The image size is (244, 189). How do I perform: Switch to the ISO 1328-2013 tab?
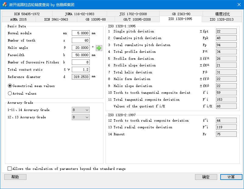pos(222,19)
